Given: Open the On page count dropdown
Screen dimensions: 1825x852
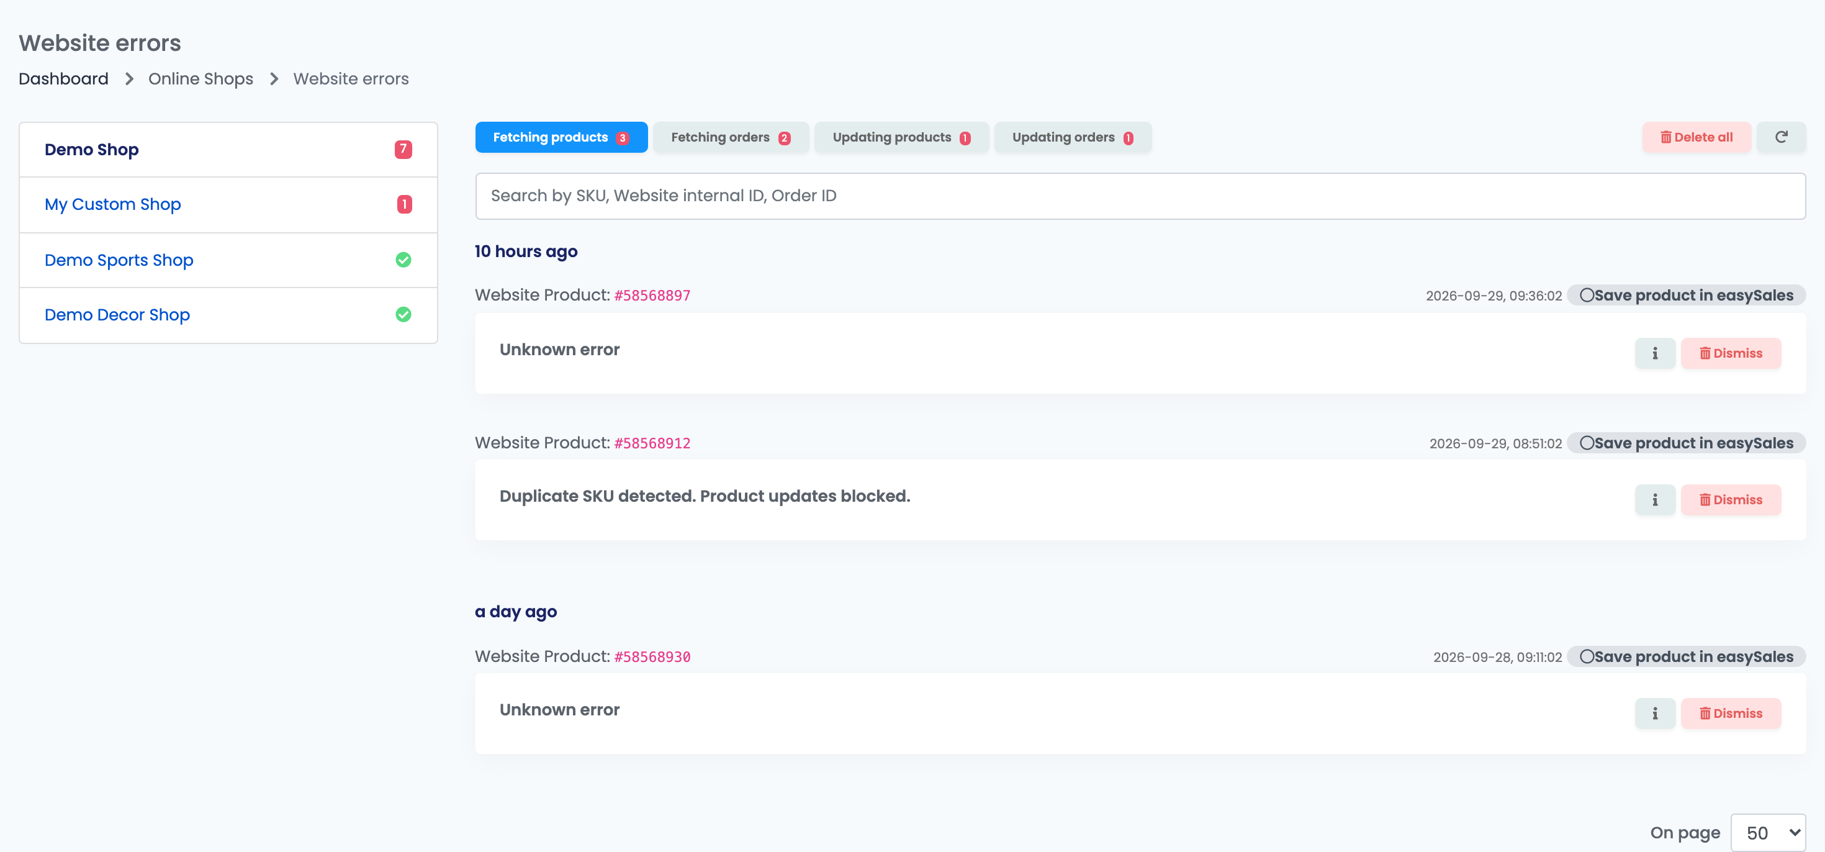Looking at the screenshot, I should [x=1768, y=832].
